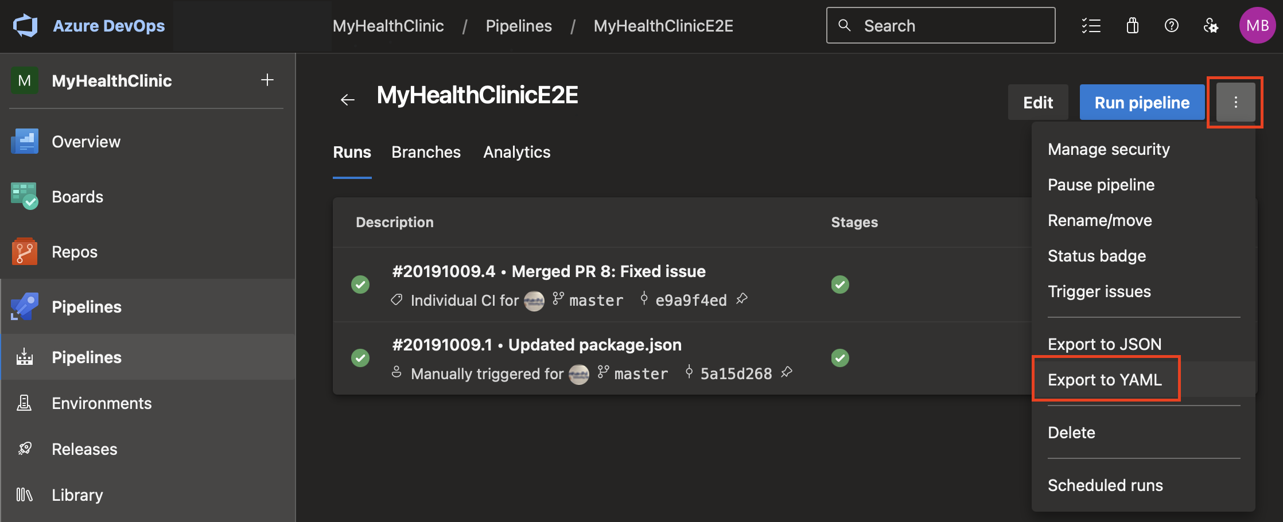Open the MyHealthClinic project name in sidebar
Viewport: 1283px width, 522px height.
112,81
